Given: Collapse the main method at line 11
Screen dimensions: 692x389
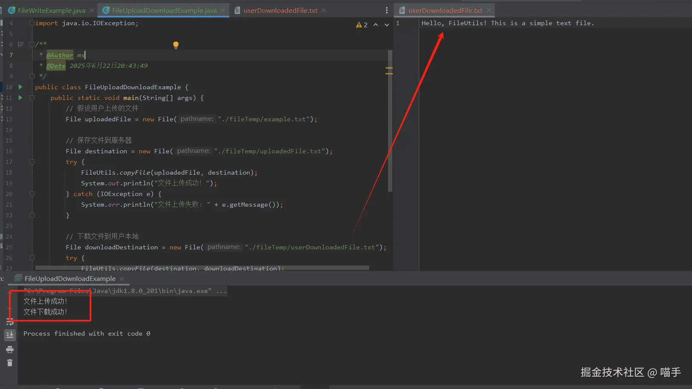Looking at the screenshot, I should (32, 98).
